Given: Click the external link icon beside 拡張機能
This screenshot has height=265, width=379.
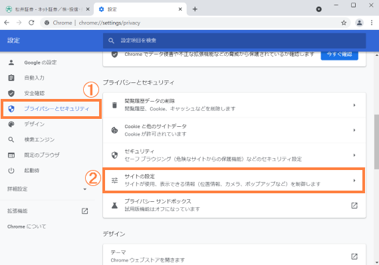Looking at the screenshot, I should (85, 211).
